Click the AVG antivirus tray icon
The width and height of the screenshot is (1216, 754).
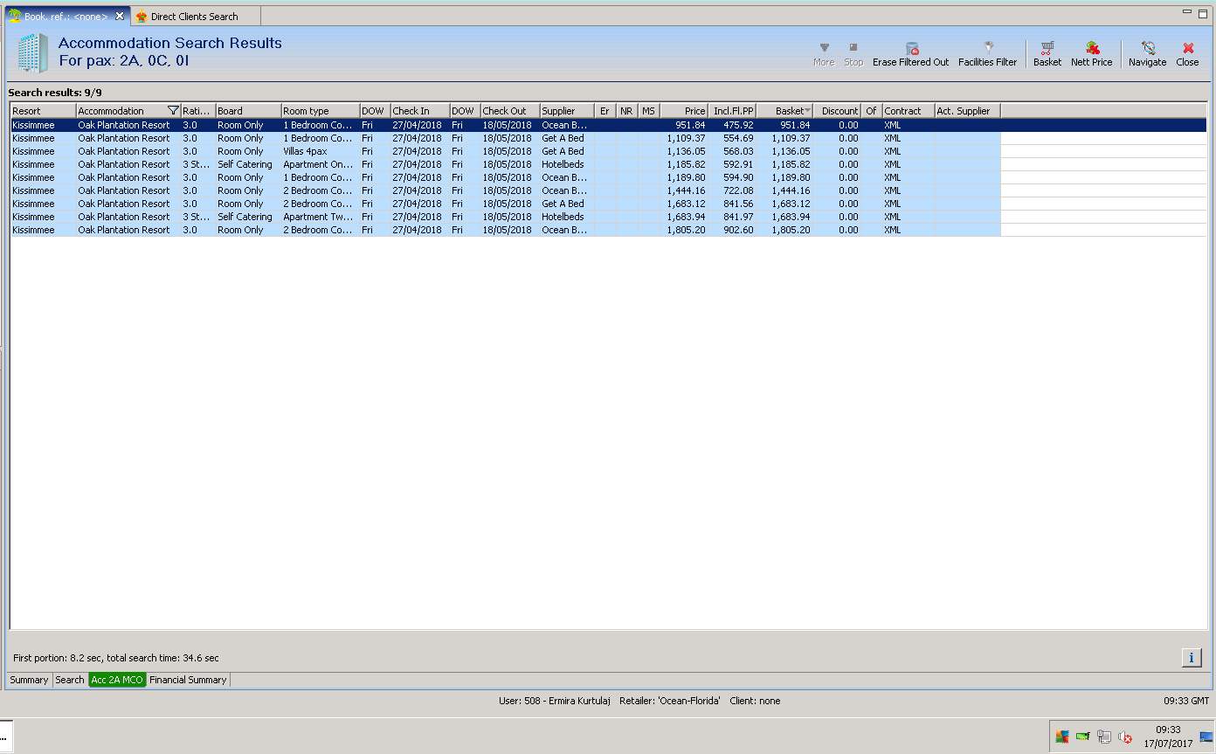[x=1062, y=737]
